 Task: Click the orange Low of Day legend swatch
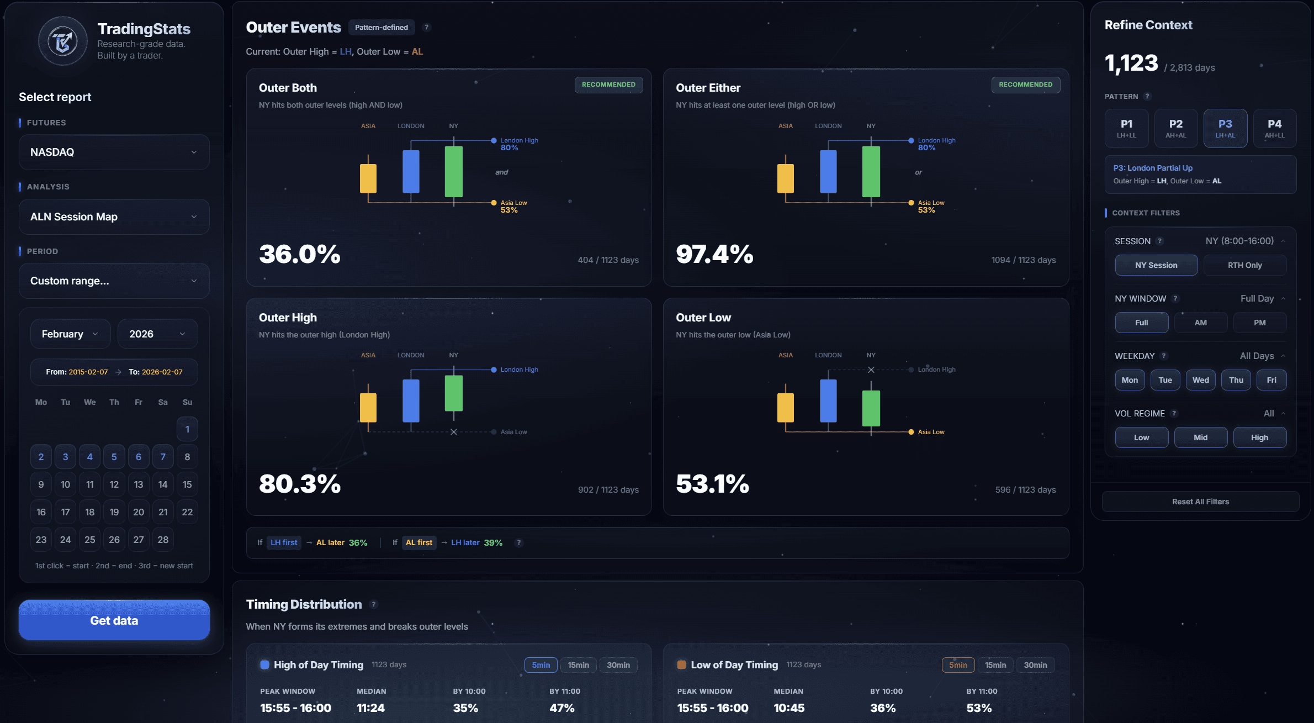pos(681,664)
